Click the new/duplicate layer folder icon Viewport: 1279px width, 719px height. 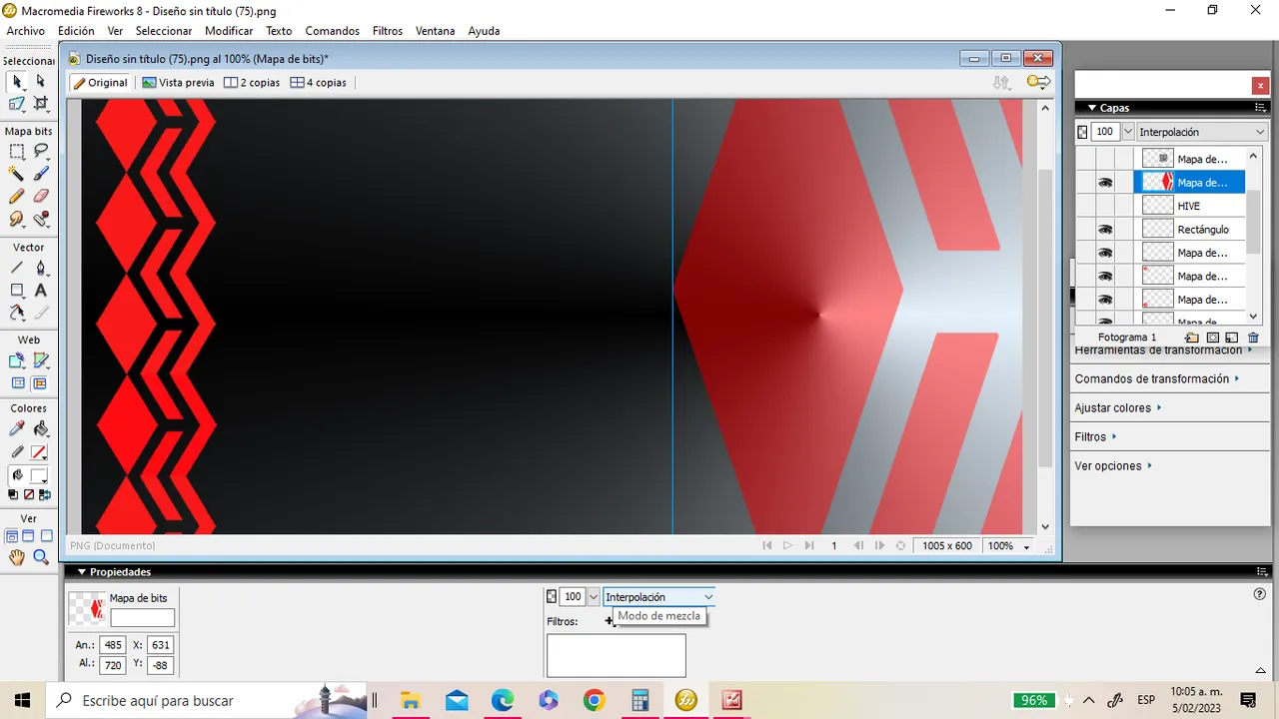[1191, 338]
